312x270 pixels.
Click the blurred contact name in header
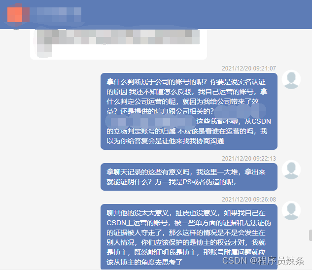(x=56, y=15)
